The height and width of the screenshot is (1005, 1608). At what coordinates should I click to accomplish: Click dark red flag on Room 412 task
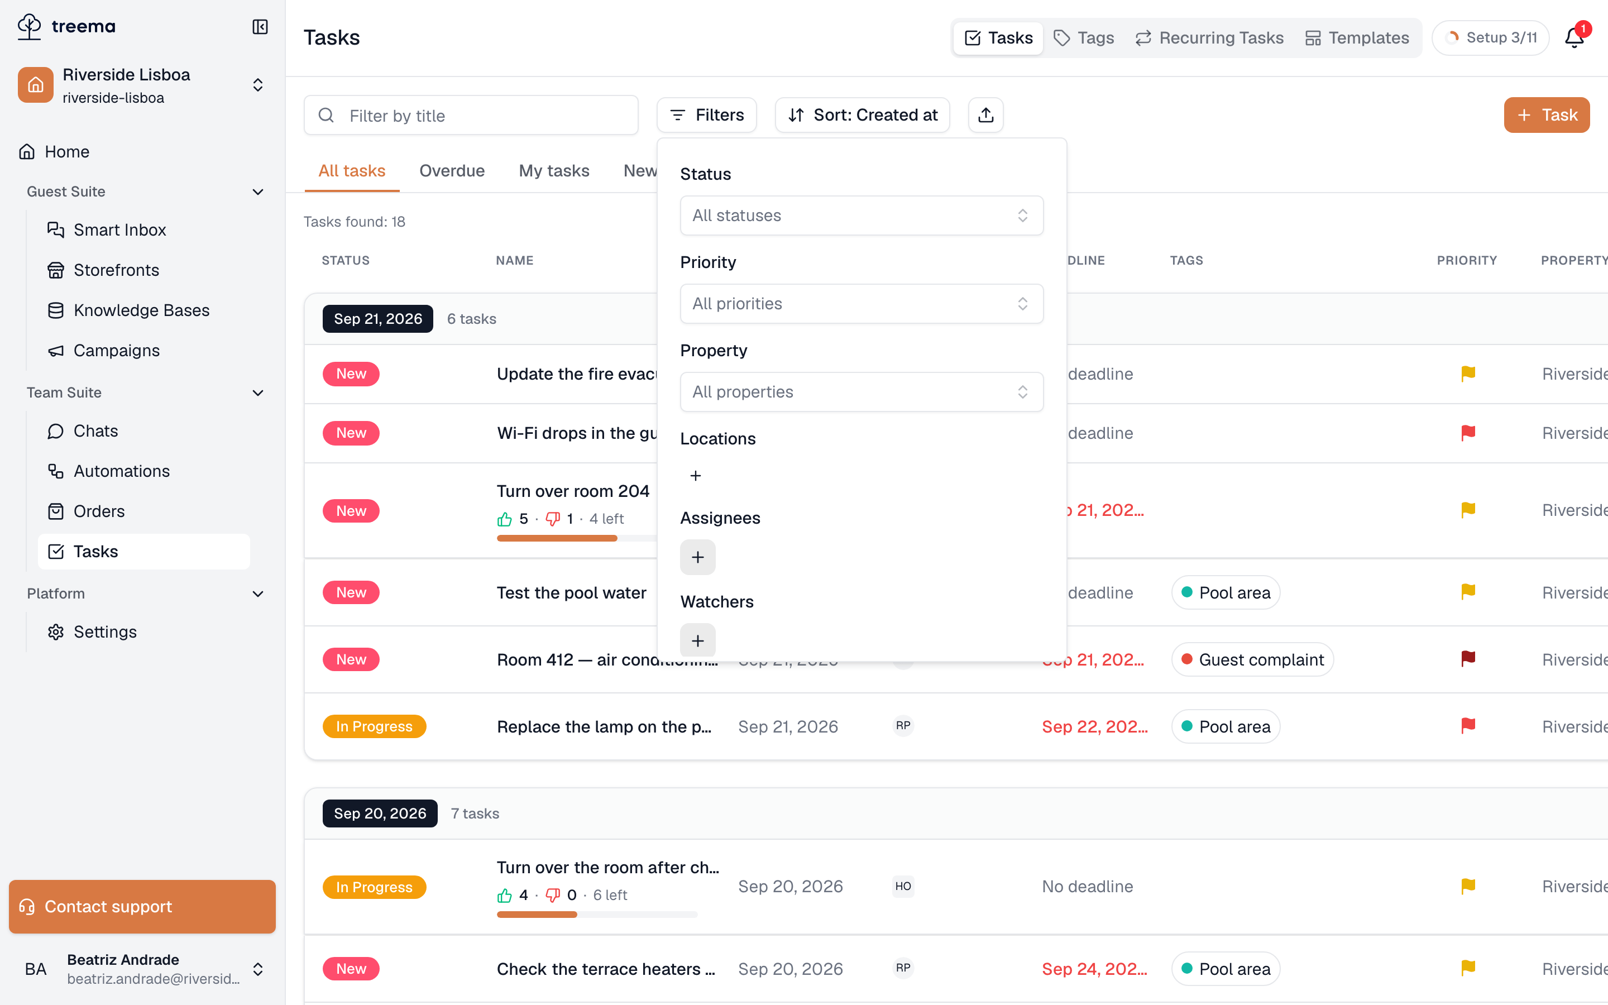click(x=1468, y=659)
